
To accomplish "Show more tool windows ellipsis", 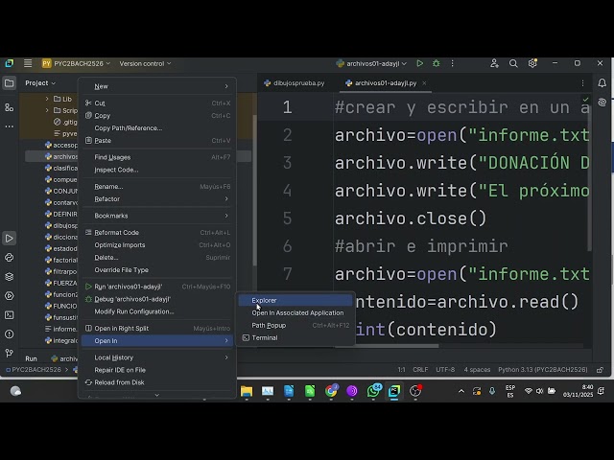I will click(x=9, y=126).
